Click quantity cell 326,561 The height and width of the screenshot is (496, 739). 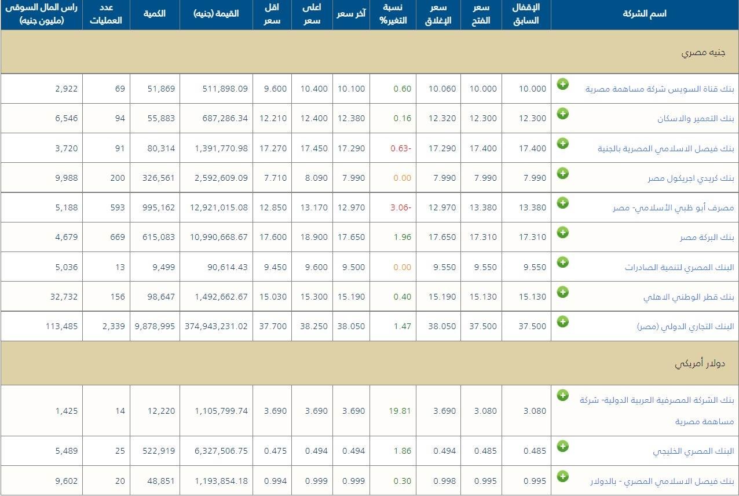click(x=159, y=178)
